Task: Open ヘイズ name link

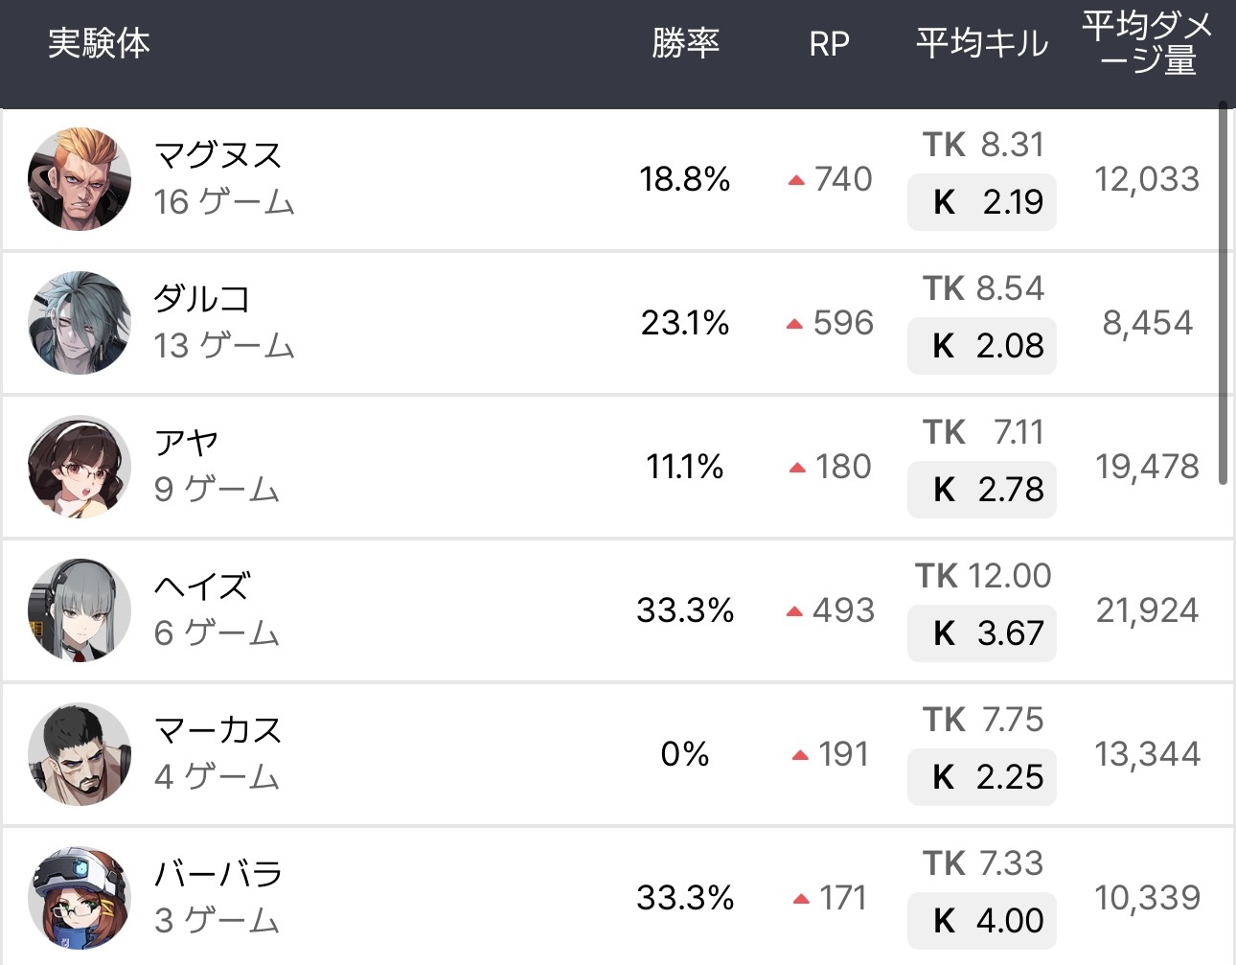Action: (x=202, y=586)
